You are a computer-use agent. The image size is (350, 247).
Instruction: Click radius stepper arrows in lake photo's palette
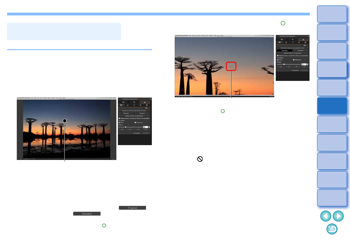[x=149, y=127]
